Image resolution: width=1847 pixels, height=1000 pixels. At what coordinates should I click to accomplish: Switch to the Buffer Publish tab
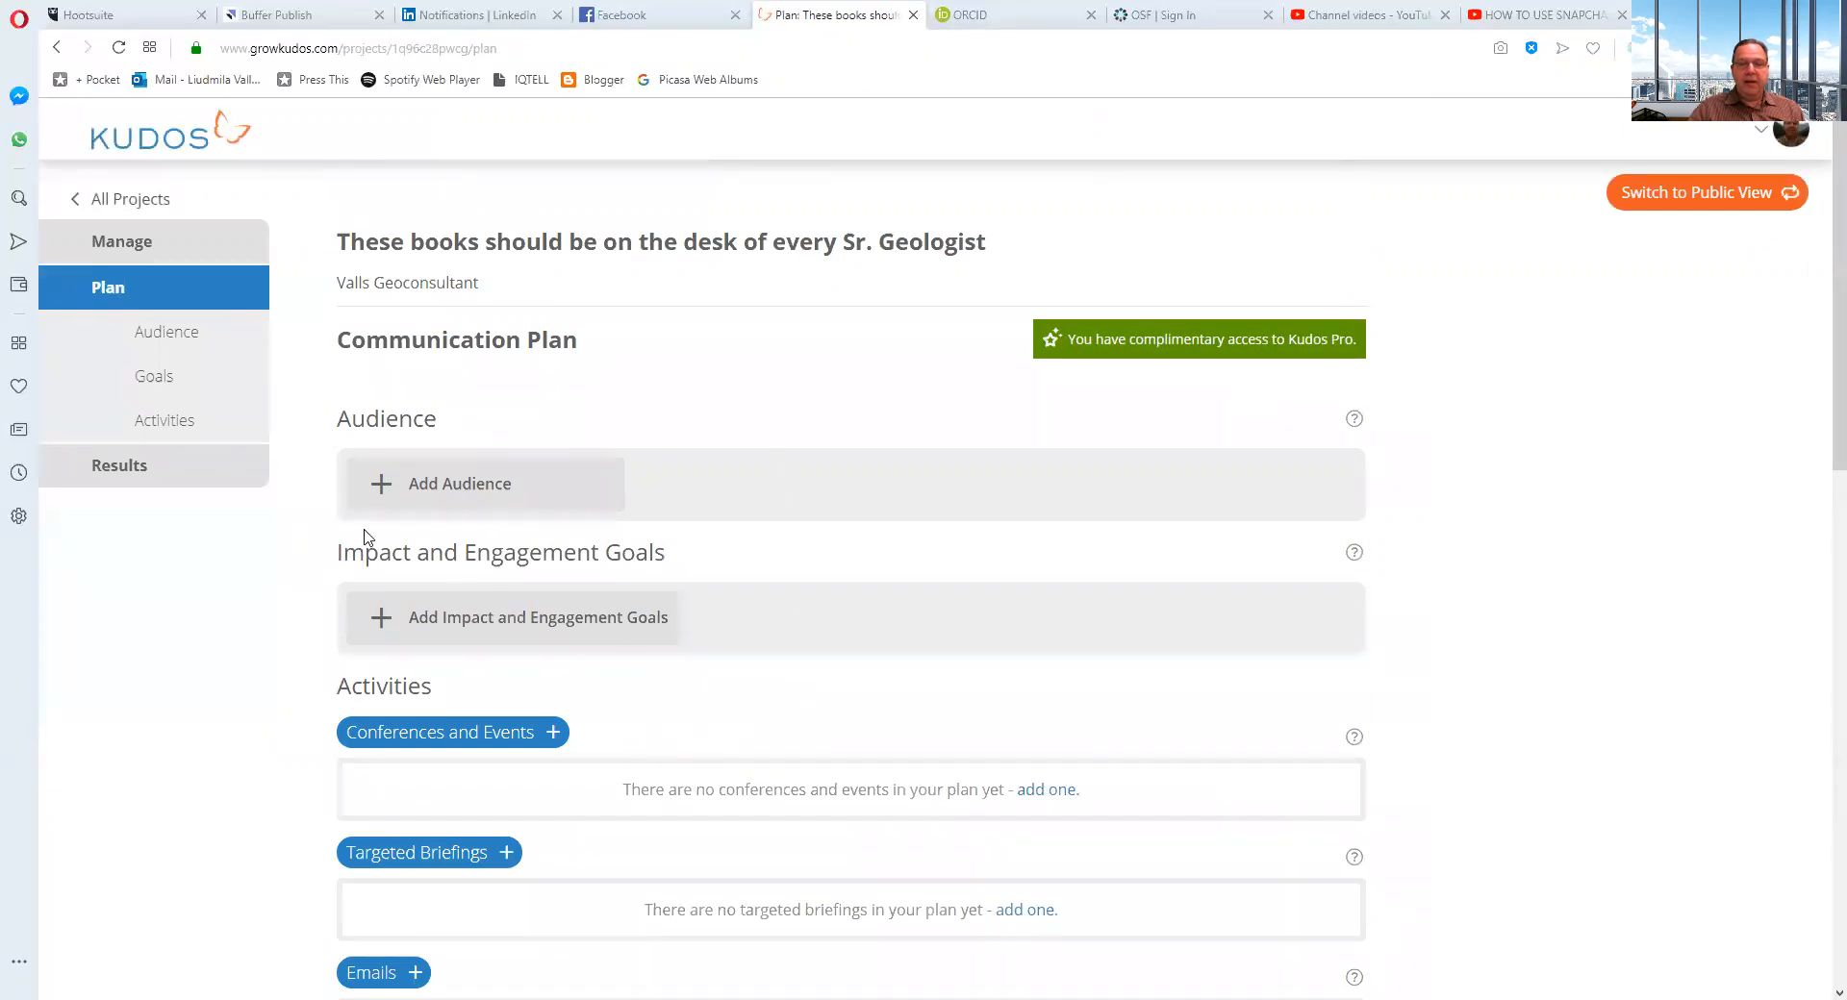click(x=303, y=14)
